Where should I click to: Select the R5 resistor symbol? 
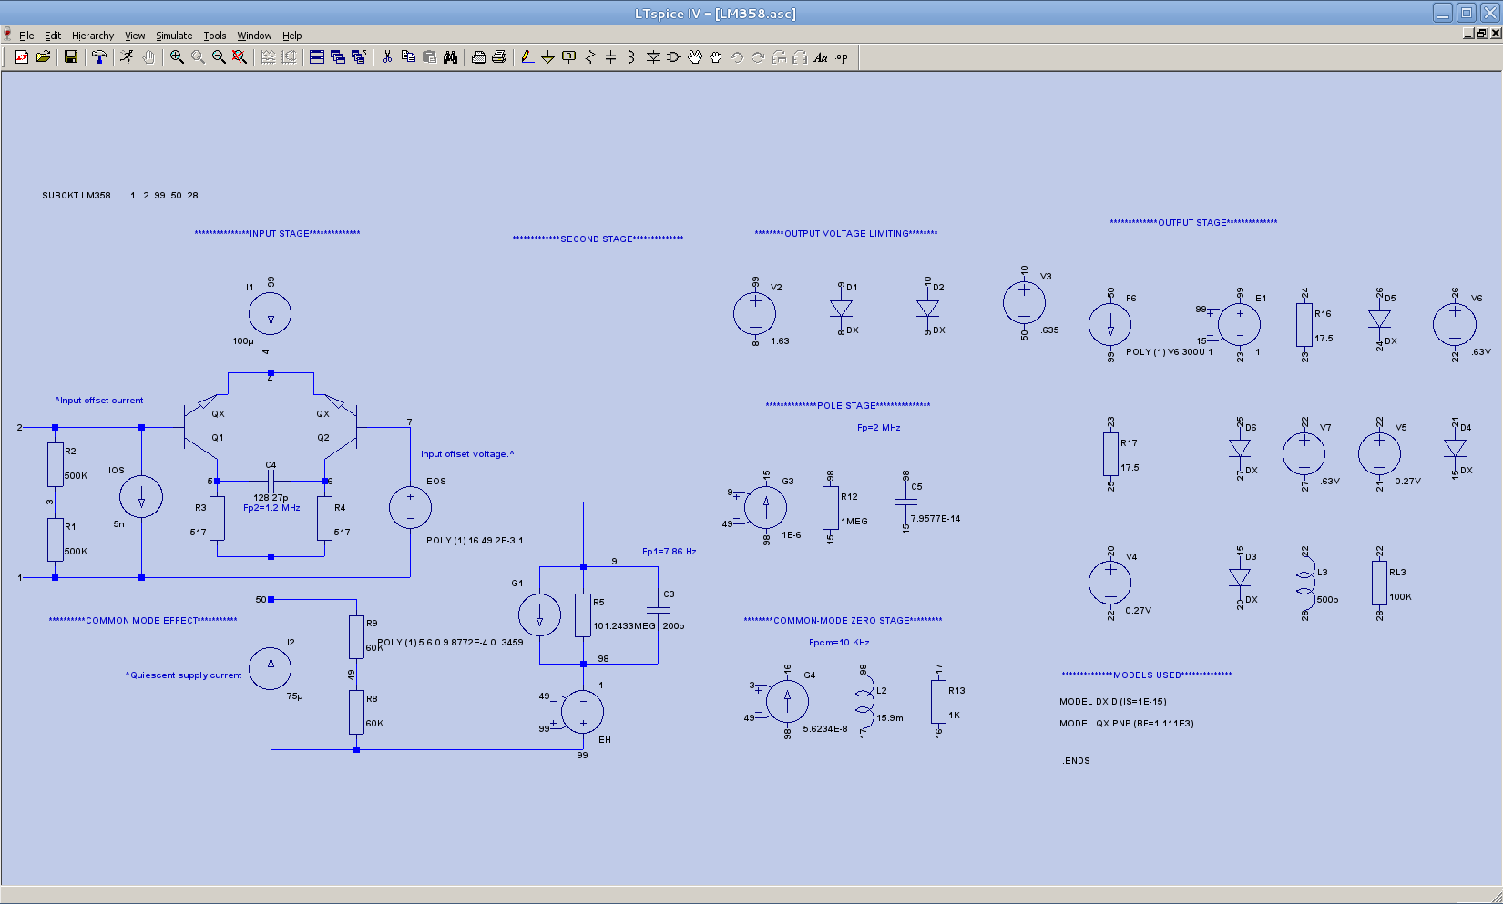coord(583,615)
